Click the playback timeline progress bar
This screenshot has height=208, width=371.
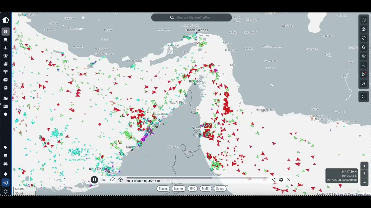point(197,178)
